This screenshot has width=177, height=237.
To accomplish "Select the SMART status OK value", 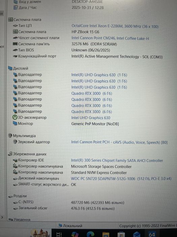I will coord(73,185).
